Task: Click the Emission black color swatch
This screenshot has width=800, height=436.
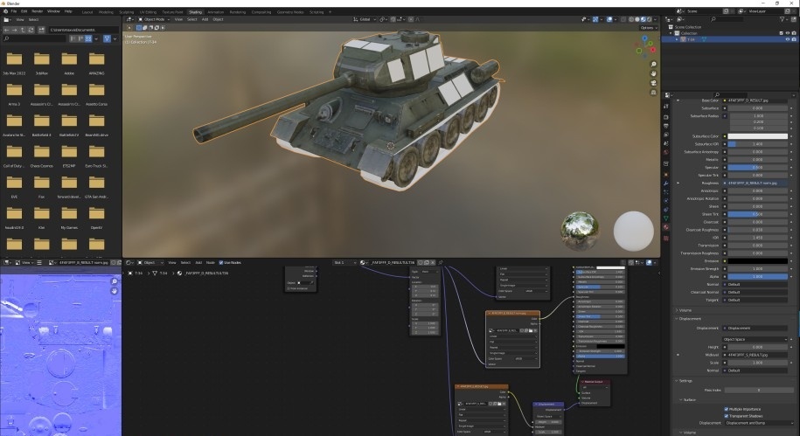Action: (757, 261)
